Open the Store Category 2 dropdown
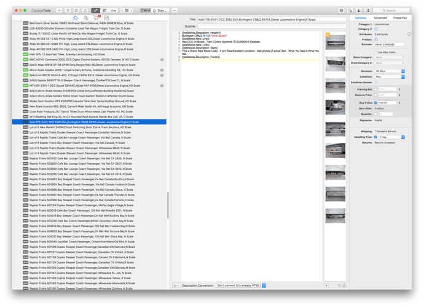The image size is (424, 307). (390, 63)
